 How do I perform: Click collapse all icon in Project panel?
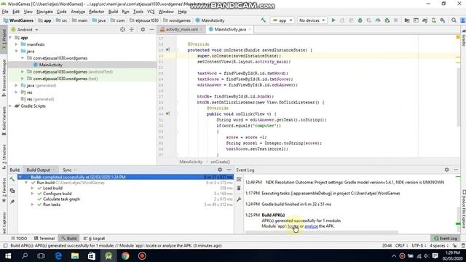(131, 29)
